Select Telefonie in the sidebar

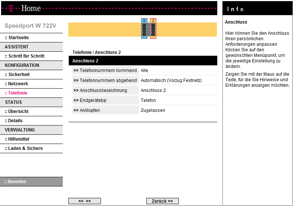pos(16,93)
